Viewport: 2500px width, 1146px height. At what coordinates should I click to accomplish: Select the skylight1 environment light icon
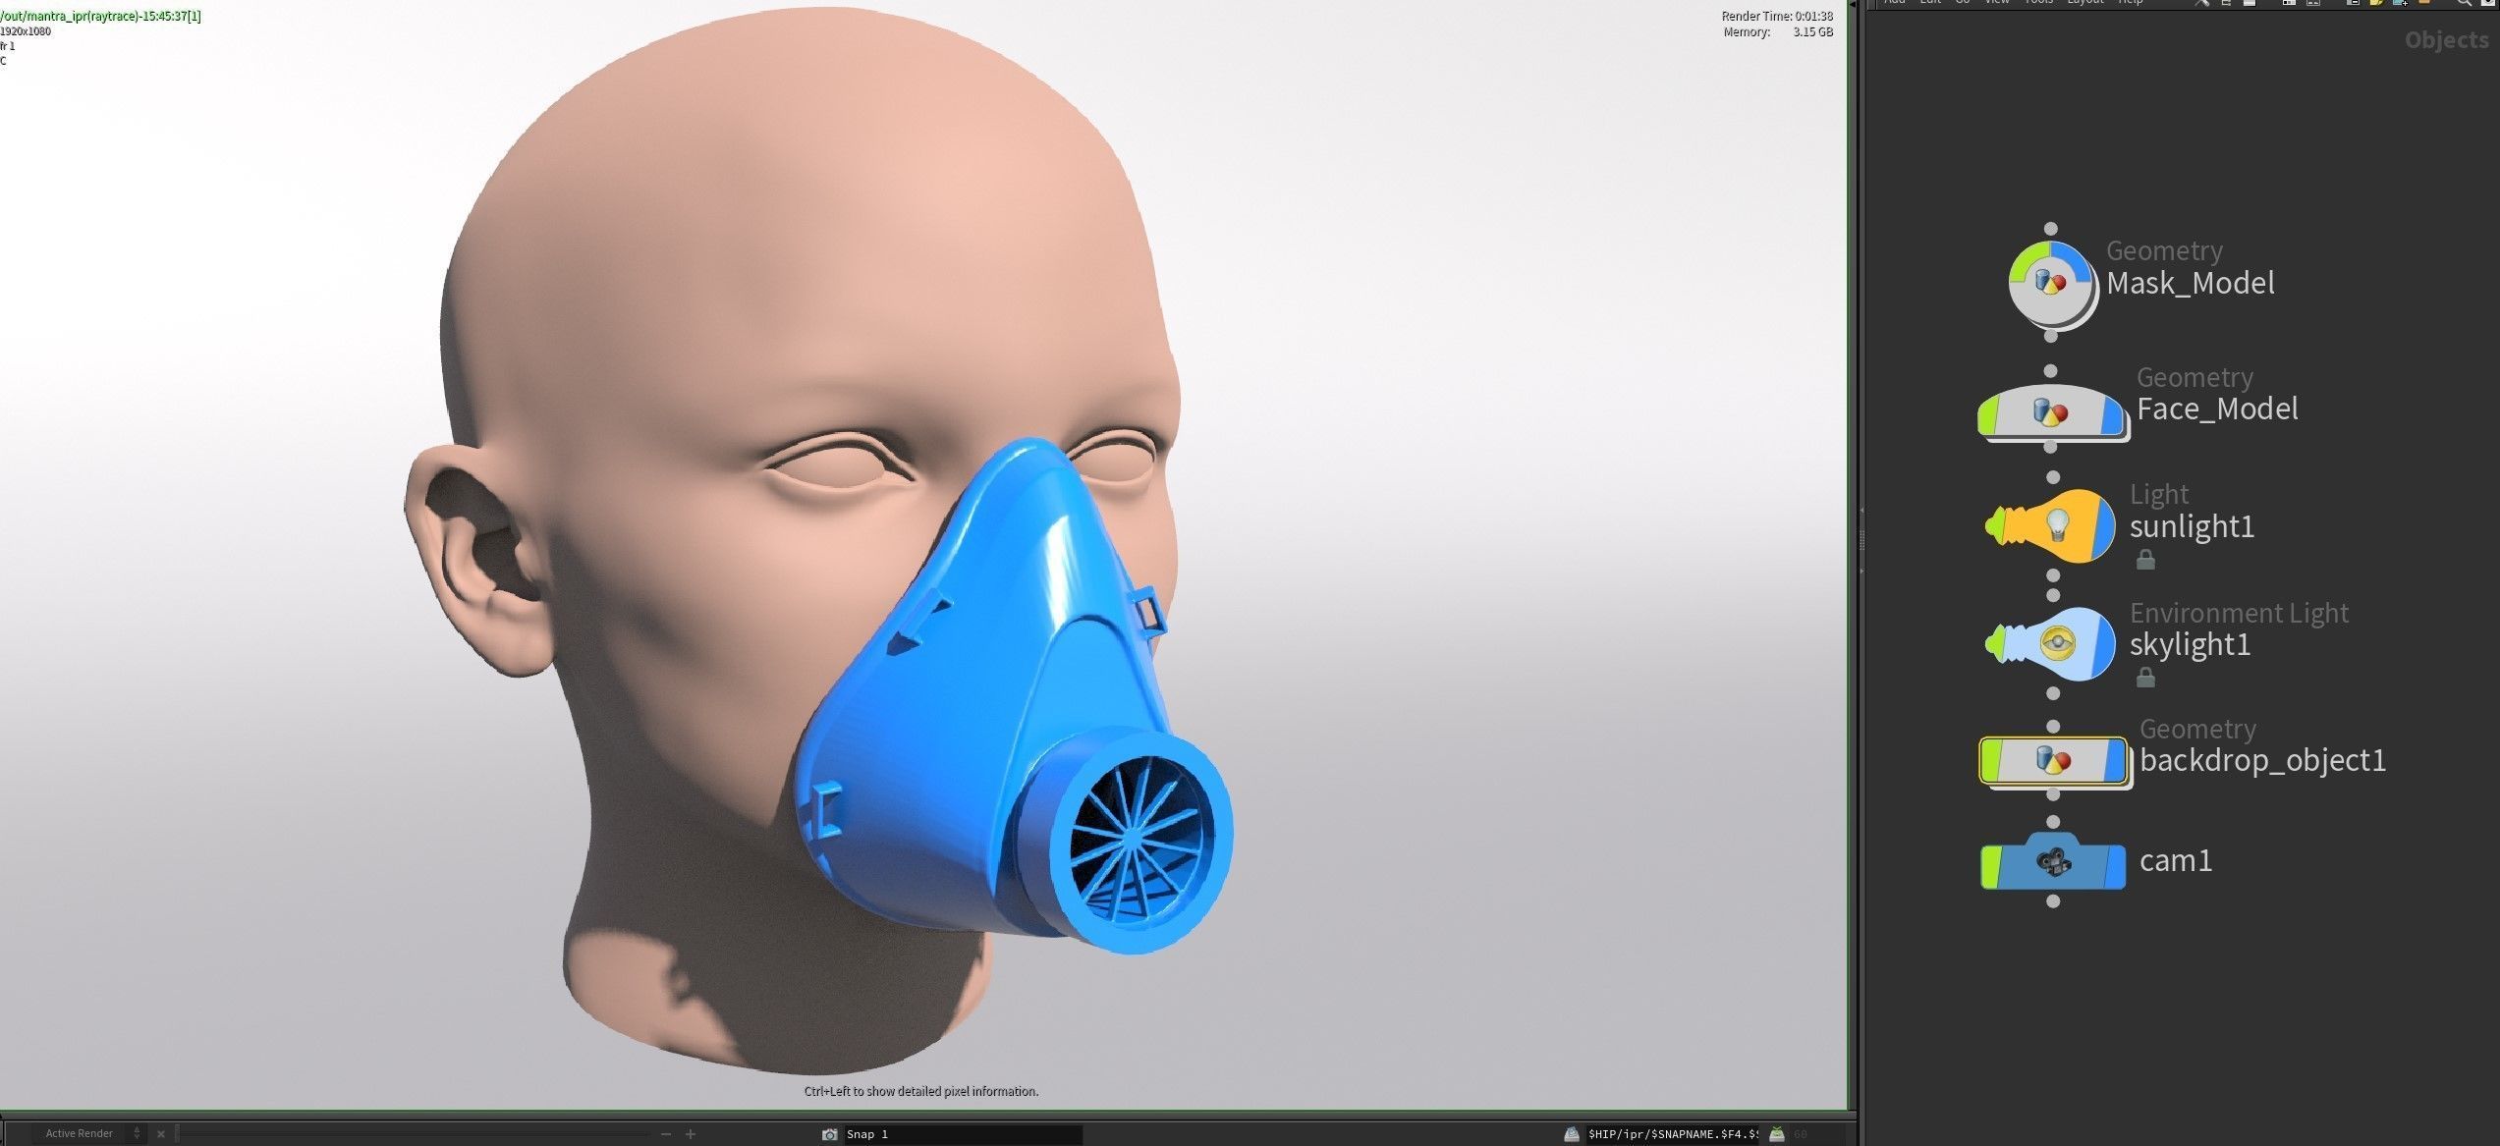point(2058,645)
